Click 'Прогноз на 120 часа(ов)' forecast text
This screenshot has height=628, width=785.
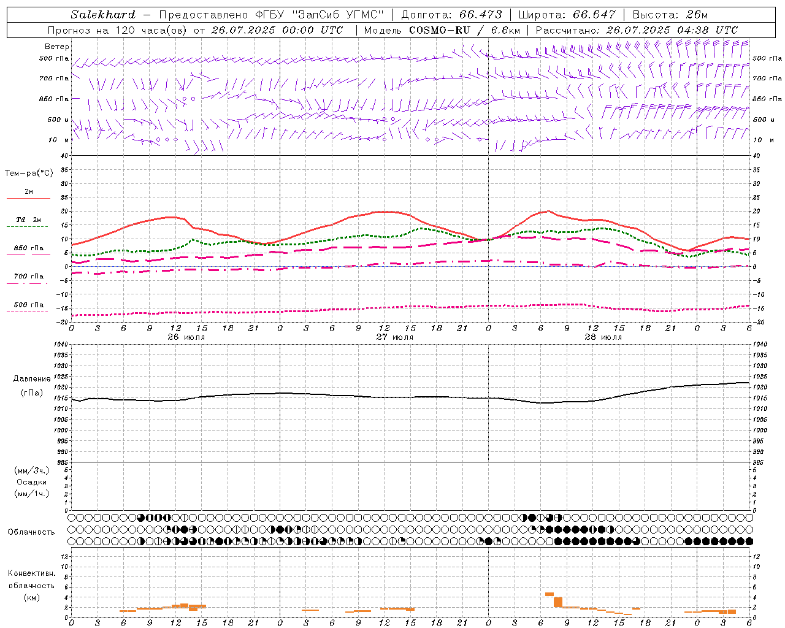118,30
